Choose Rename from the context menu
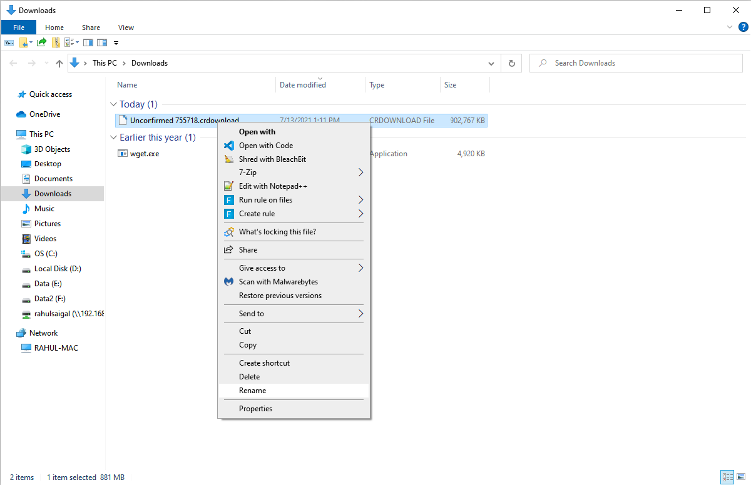The width and height of the screenshot is (751, 485). click(252, 391)
